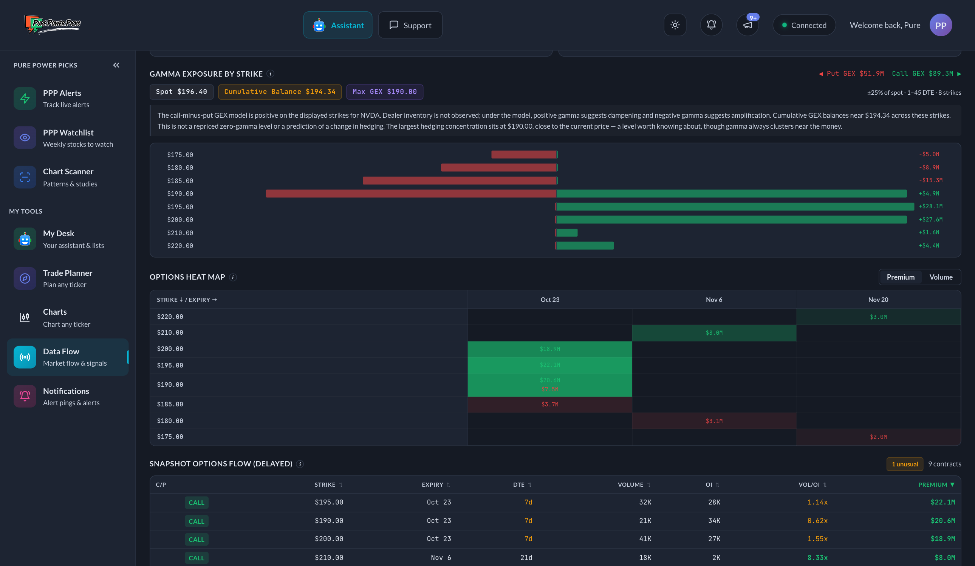The height and width of the screenshot is (566, 975).
Task: Open the Pure Power Picks logo
Action: (52, 25)
